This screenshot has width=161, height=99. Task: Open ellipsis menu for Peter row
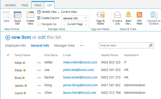(39, 70)
